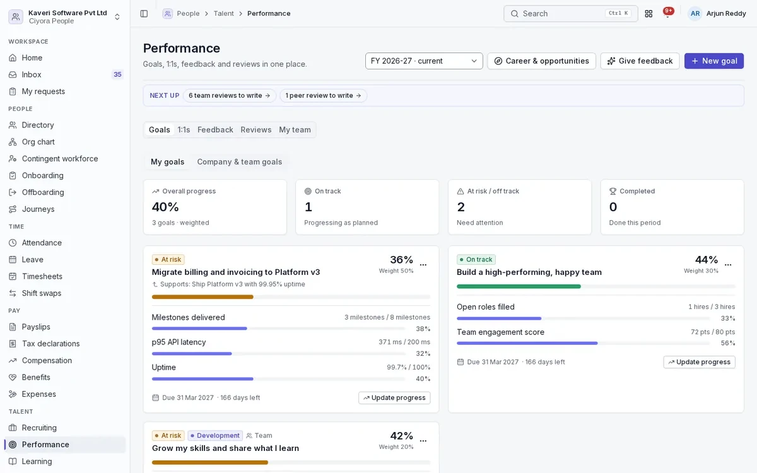Open notifications bell with 9+ badge
Image resolution: width=757 pixels, height=473 pixels.
point(667,13)
